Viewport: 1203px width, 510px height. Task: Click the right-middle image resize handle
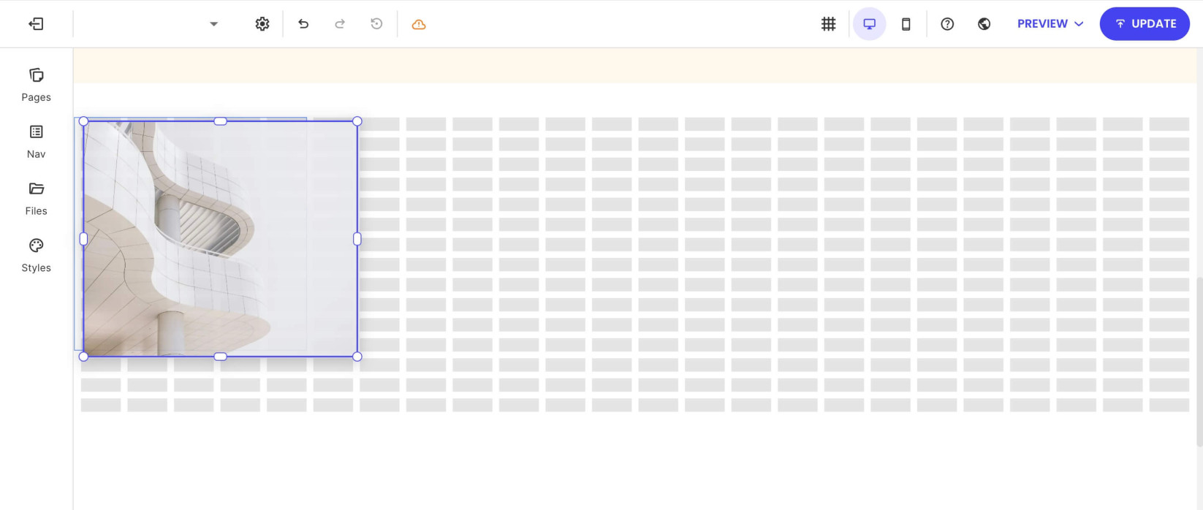[x=357, y=239]
